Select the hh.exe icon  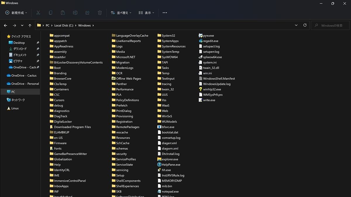click(159, 170)
